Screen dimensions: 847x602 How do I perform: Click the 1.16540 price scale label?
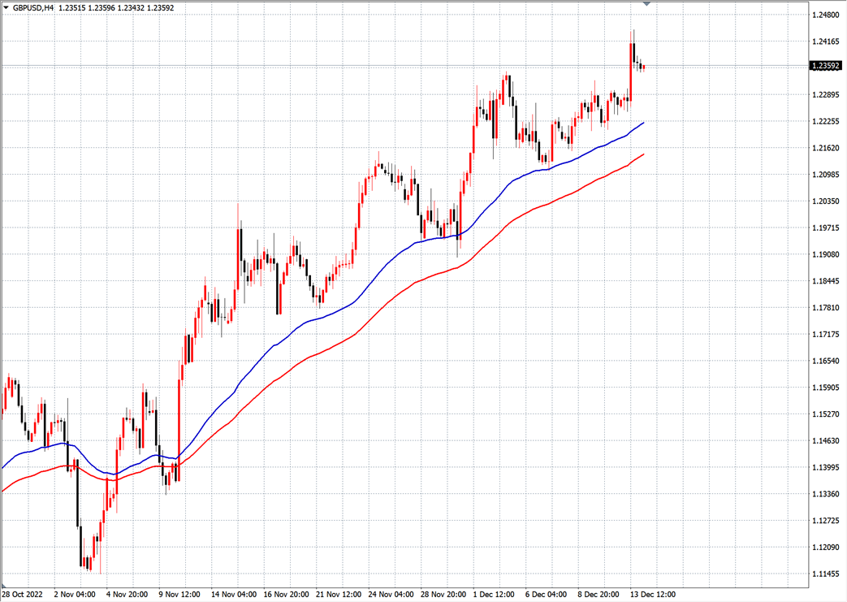pyautogui.click(x=825, y=361)
